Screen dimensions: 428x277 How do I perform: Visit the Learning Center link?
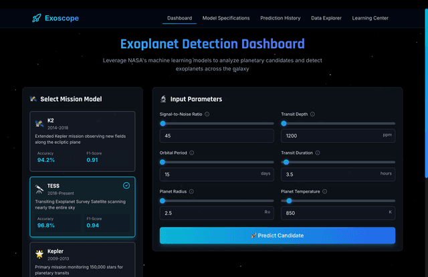pos(370,18)
